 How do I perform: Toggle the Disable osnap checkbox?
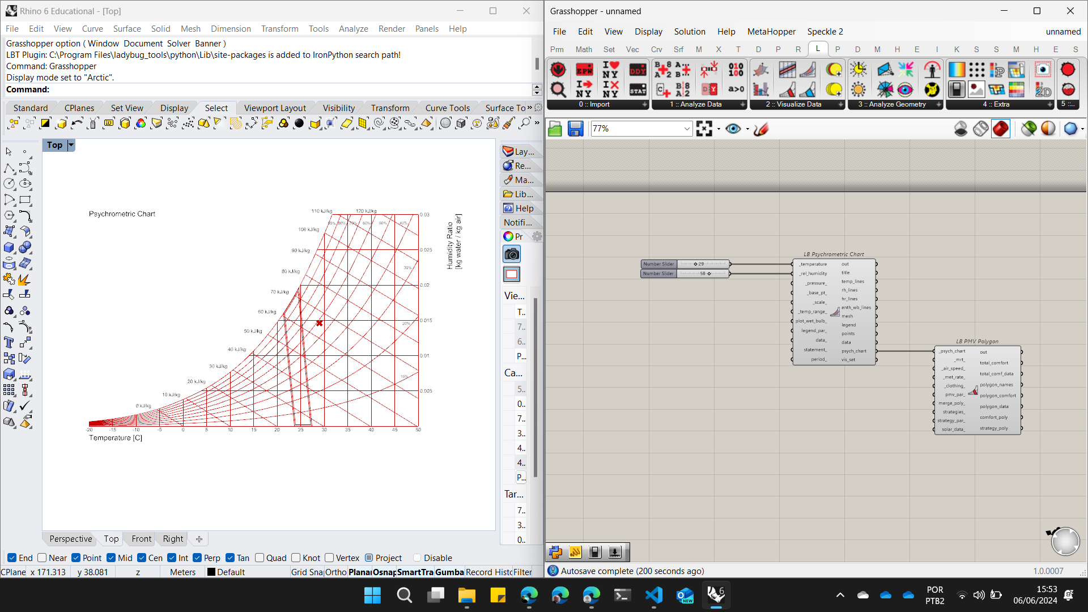tap(417, 558)
